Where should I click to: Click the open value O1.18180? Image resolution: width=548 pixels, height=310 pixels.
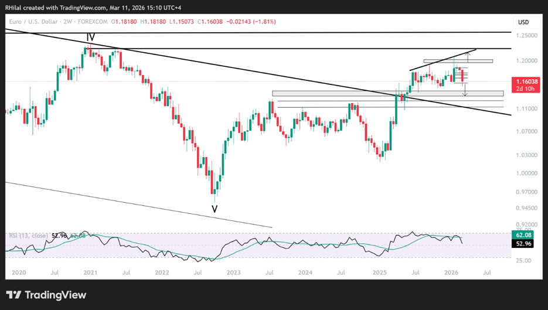click(124, 22)
